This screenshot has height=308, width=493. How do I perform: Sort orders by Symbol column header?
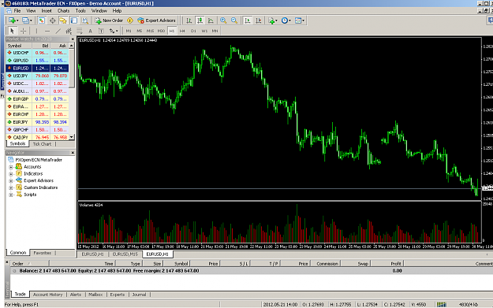177,264
